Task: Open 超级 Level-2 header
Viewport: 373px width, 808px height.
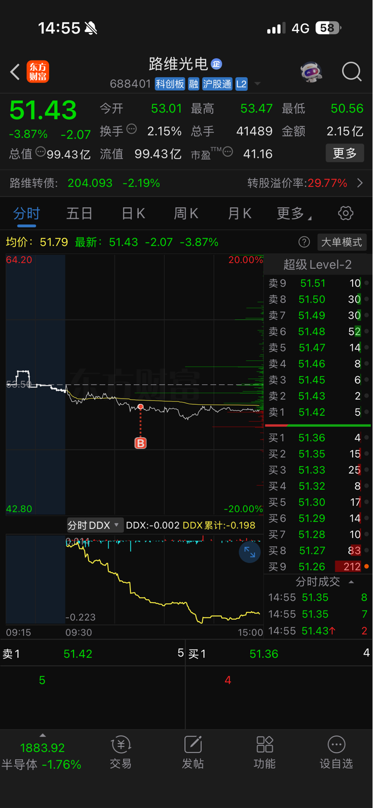Action: tap(318, 264)
